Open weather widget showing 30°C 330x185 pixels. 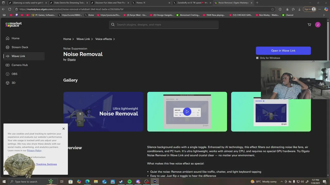coord(263,182)
